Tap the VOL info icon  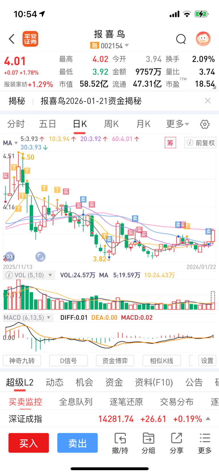pos(9,275)
